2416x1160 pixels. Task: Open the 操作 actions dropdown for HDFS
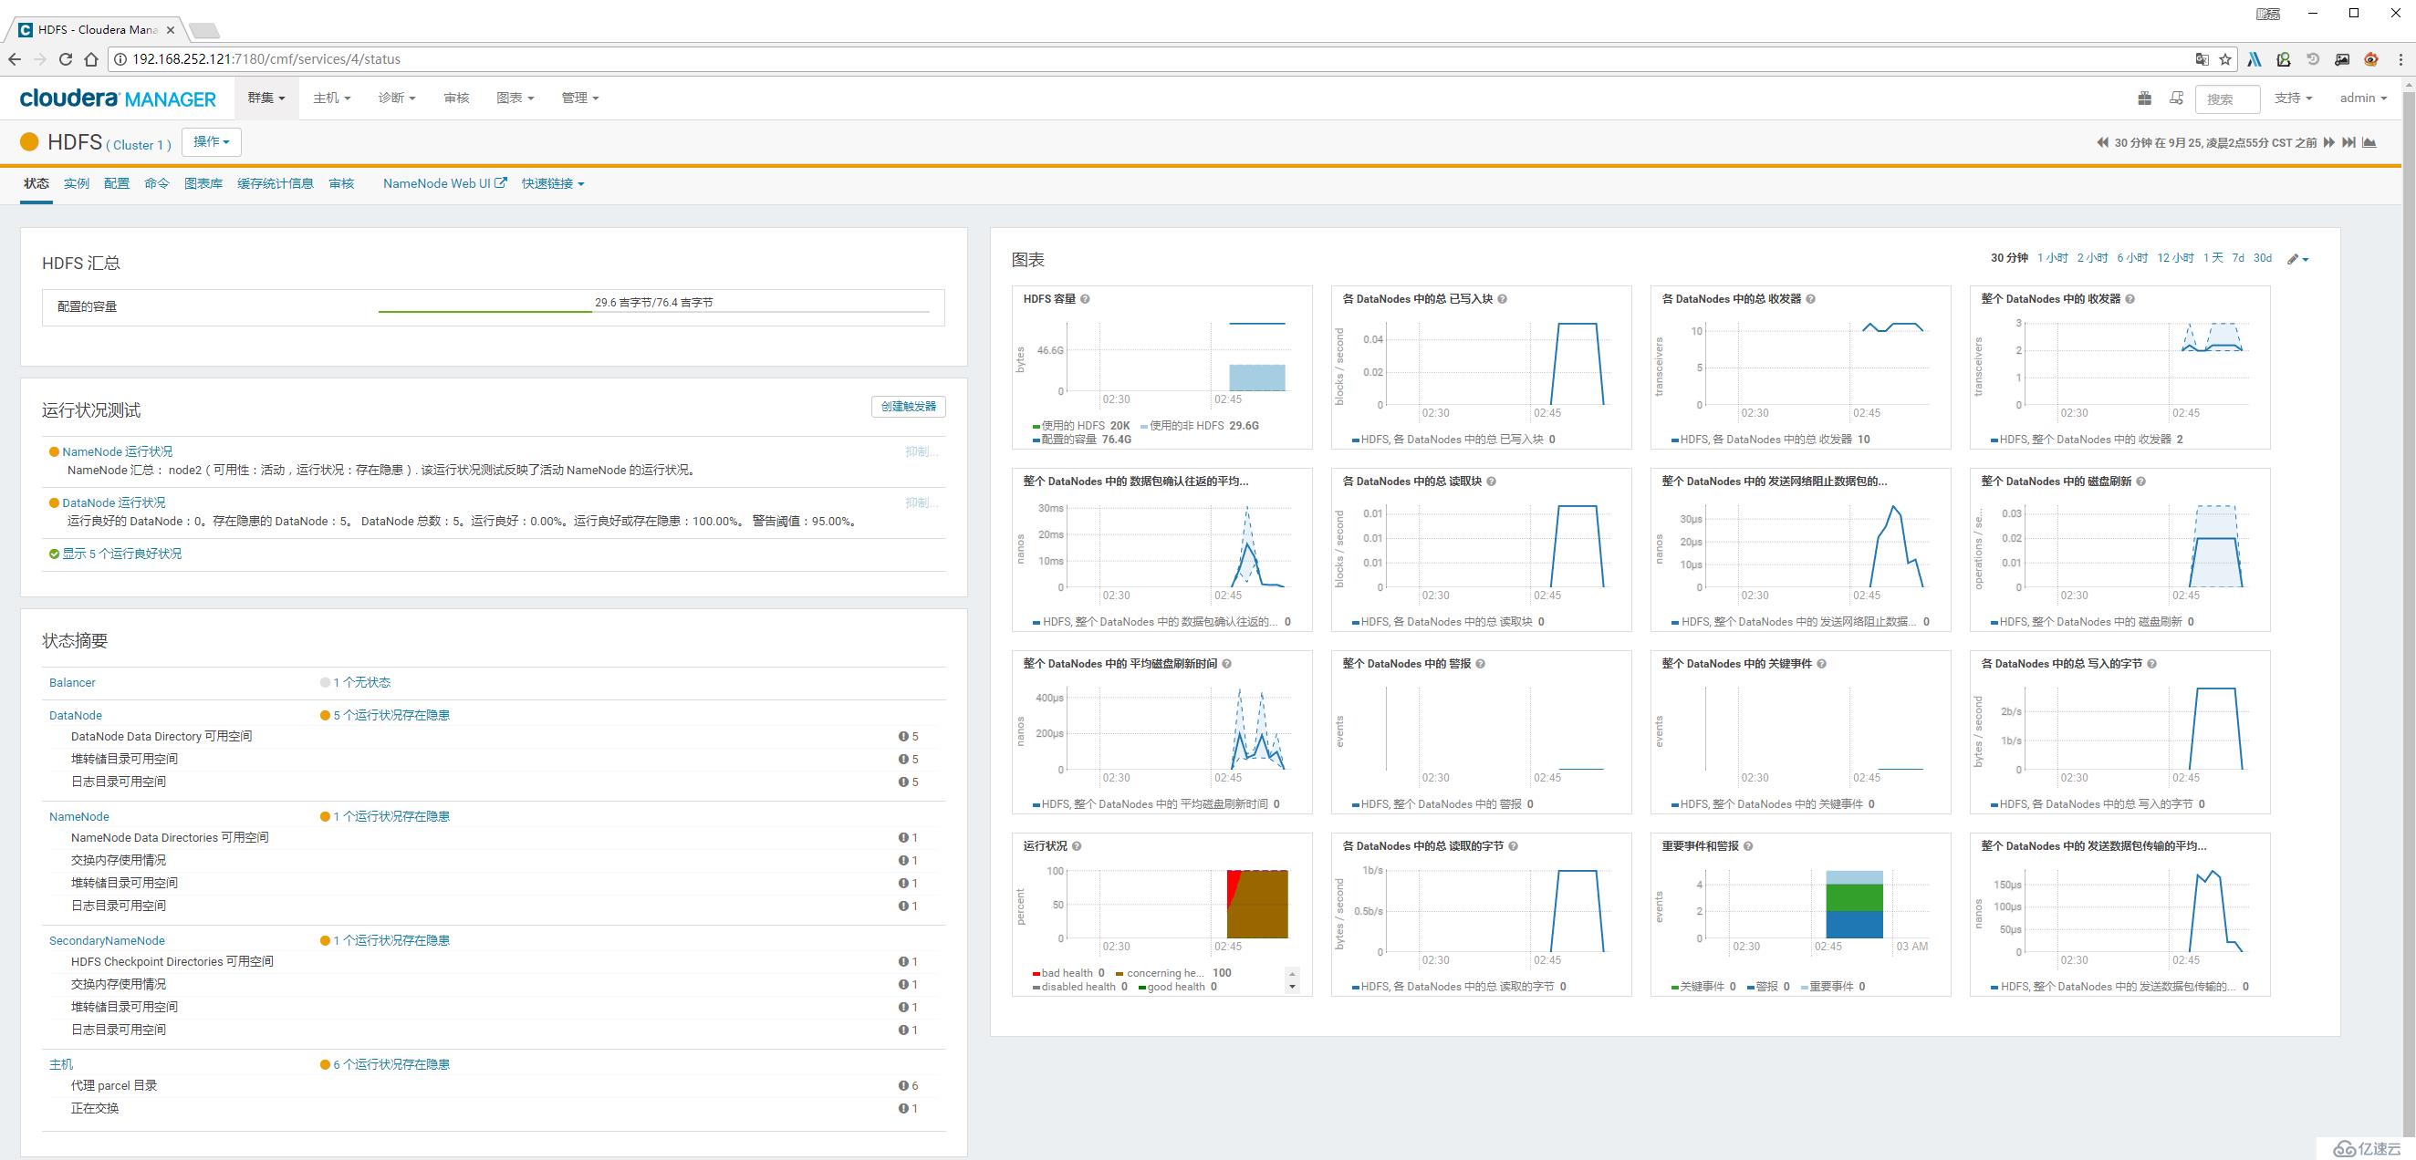[211, 141]
